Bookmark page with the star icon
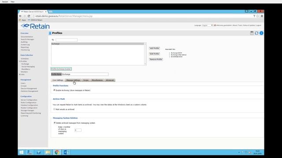282x158 pixels. point(257,16)
